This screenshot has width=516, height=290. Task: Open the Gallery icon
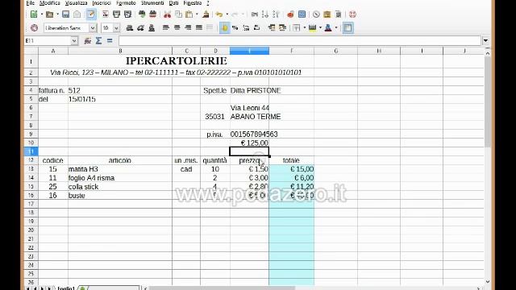[x=327, y=14]
